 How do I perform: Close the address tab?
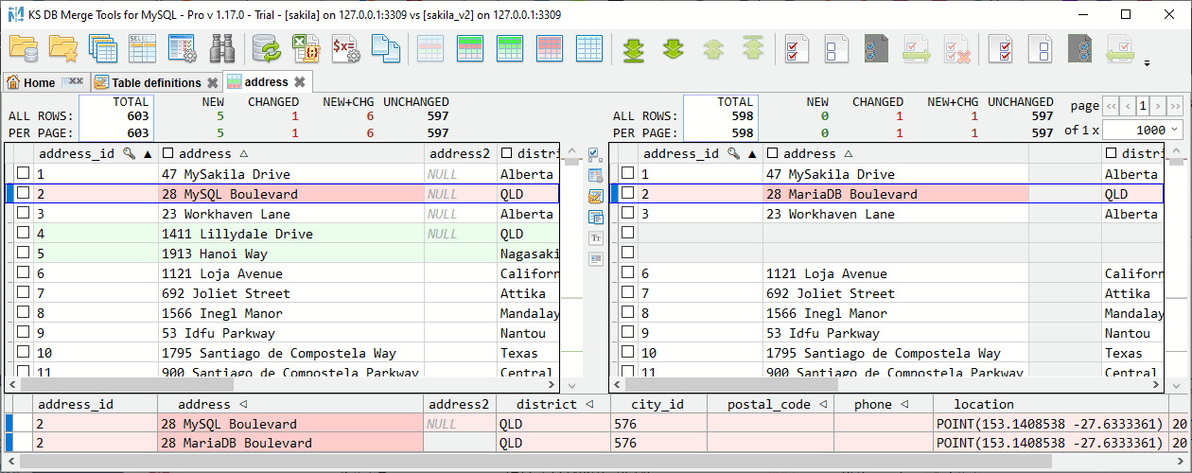coord(300,82)
